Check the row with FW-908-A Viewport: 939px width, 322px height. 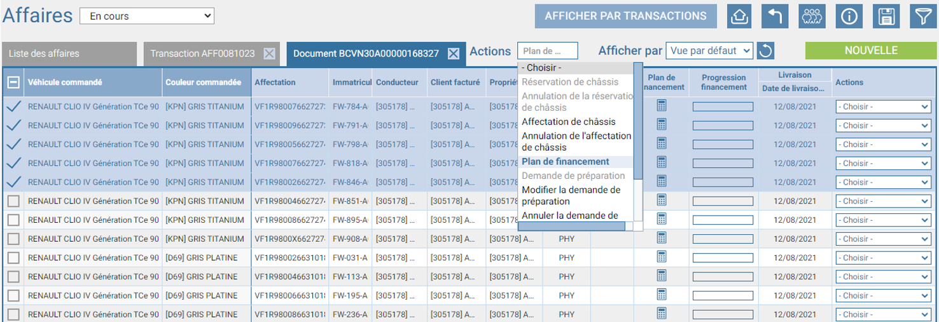click(13, 239)
